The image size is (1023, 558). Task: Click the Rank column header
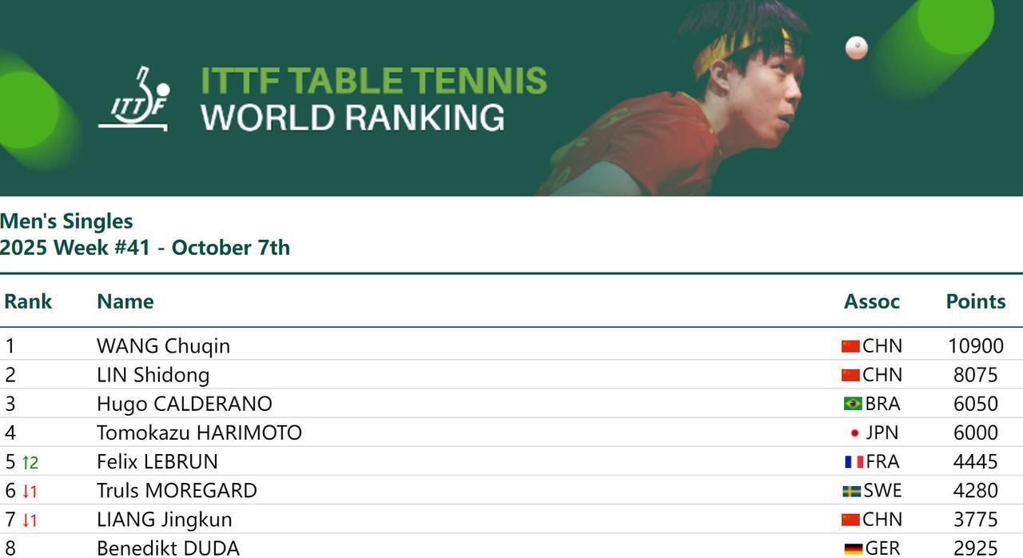click(28, 301)
